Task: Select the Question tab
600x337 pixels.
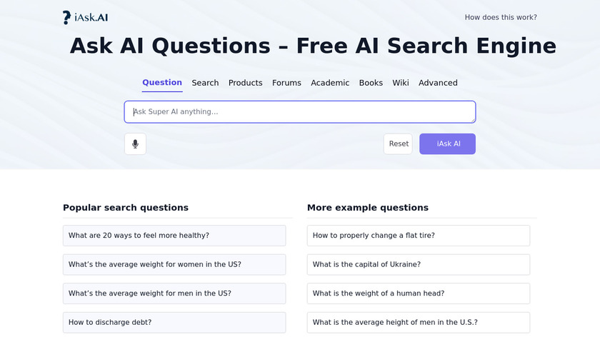Action: click(x=162, y=83)
